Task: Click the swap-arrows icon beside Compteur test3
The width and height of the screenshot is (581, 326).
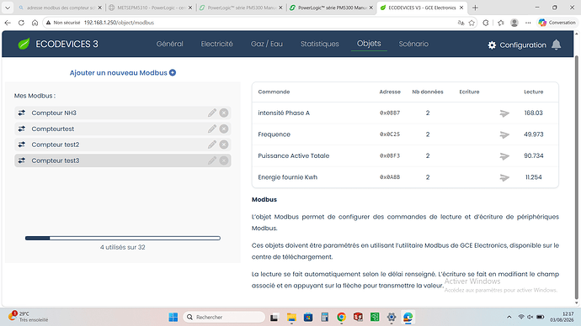Action: point(22,160)
